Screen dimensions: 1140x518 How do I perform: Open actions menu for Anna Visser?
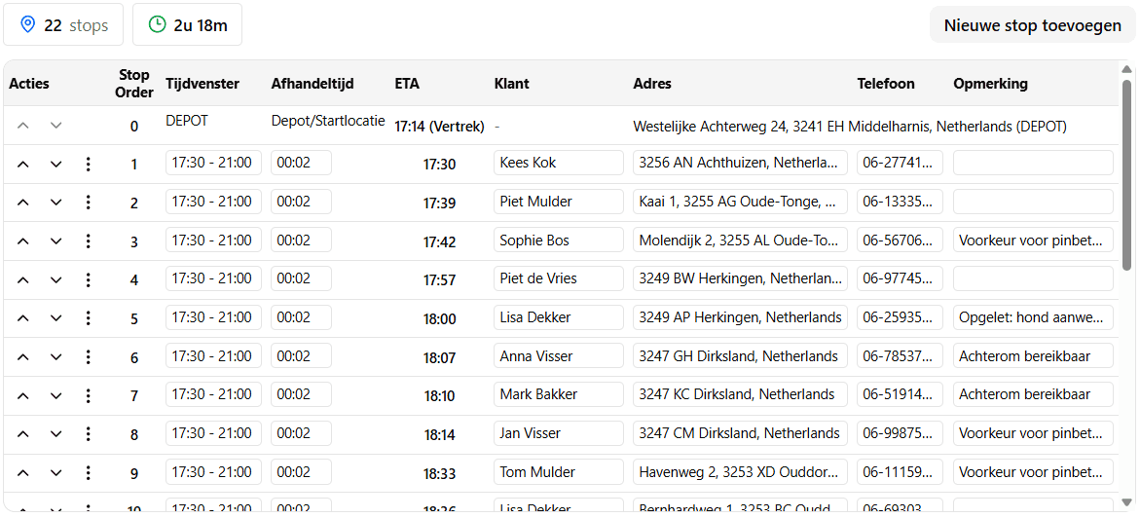click(88, 357)
